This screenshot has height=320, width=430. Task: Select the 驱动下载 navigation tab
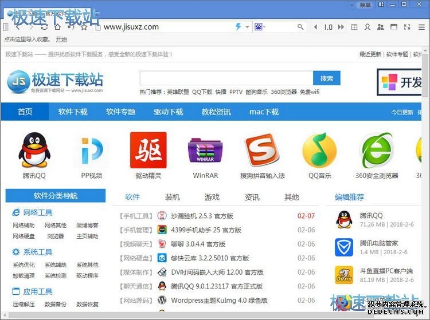coord(168,112)
